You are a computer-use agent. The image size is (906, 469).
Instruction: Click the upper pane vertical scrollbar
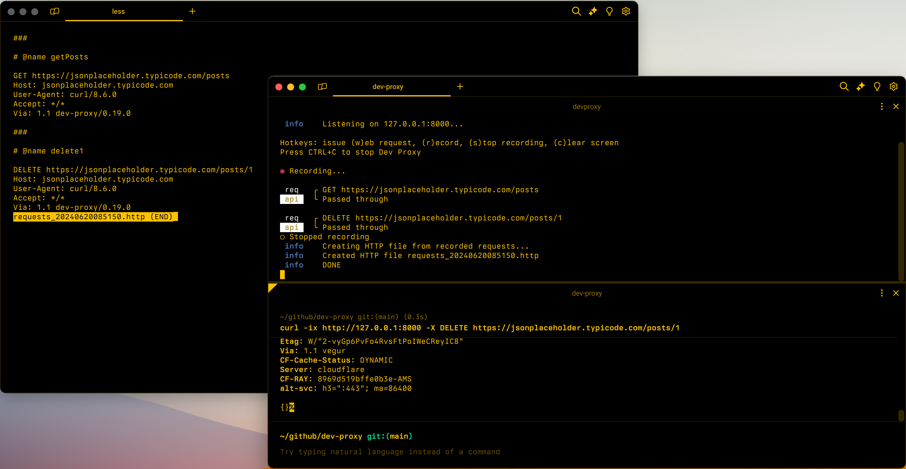coord(901,211)
